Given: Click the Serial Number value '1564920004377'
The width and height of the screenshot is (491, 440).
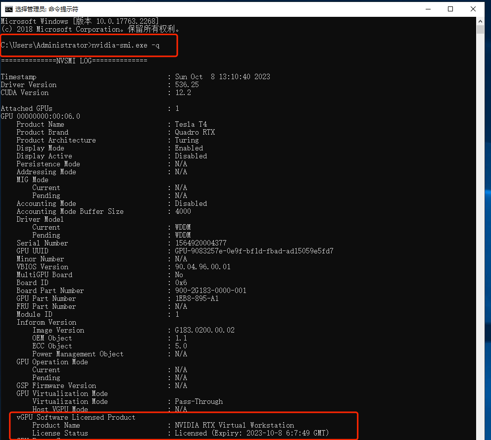Looking at the screenshot, I should coord(201,243).
